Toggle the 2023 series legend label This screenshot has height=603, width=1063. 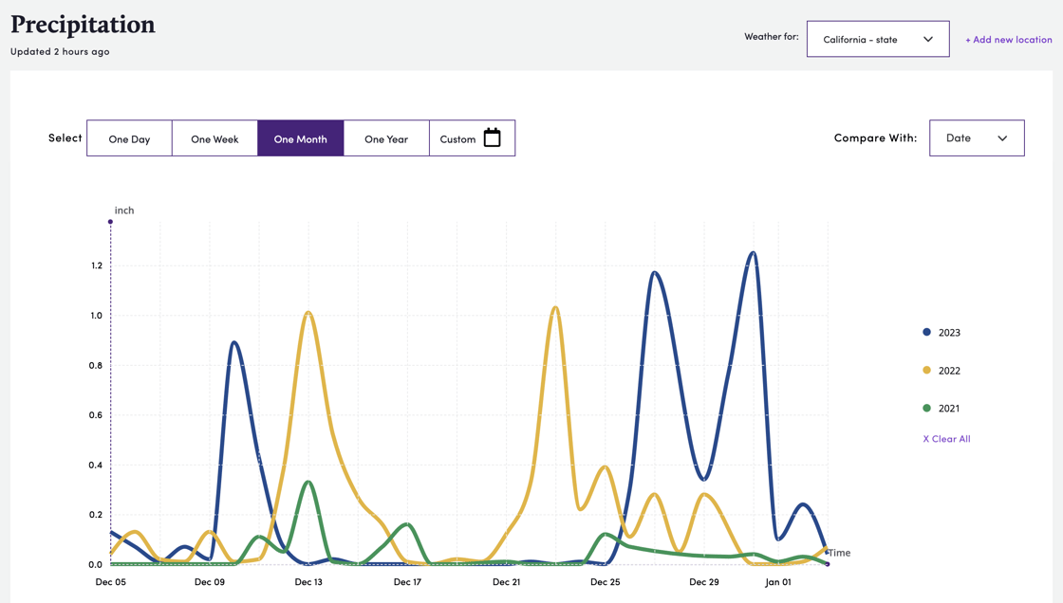949,333
